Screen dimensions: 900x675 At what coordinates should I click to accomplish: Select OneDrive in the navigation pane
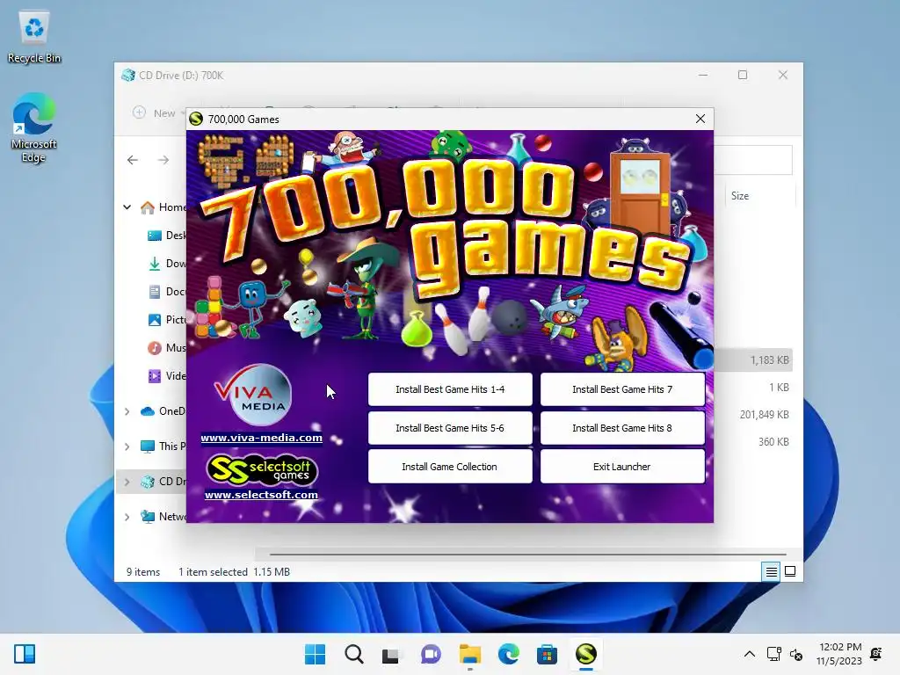click(163, 411)
